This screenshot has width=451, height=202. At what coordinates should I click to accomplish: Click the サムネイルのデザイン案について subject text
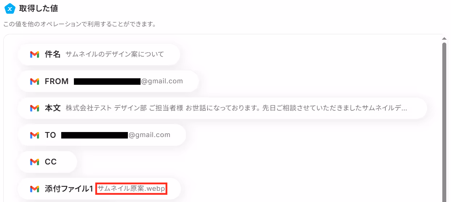click(x=115, y=54)
